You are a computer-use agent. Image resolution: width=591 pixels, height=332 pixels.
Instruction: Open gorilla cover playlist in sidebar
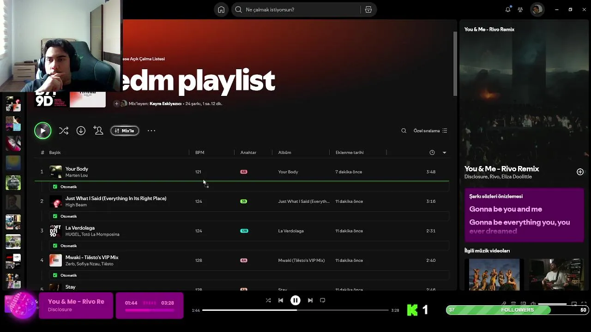[x=13, y=182]
